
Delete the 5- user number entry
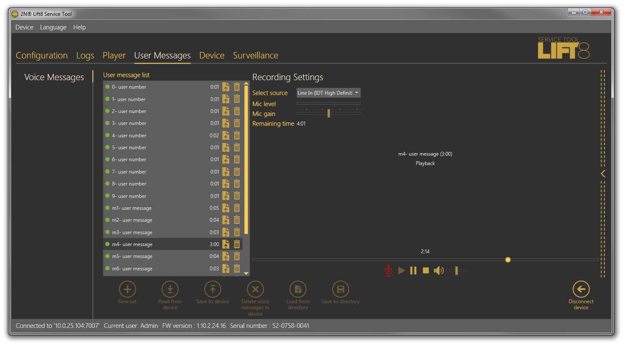point(237,148)
